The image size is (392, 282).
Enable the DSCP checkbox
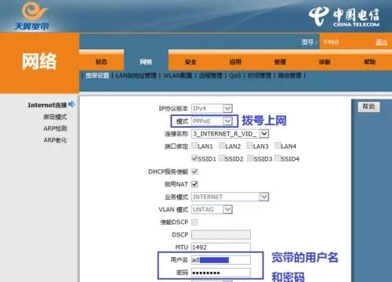tap(194, 222)
